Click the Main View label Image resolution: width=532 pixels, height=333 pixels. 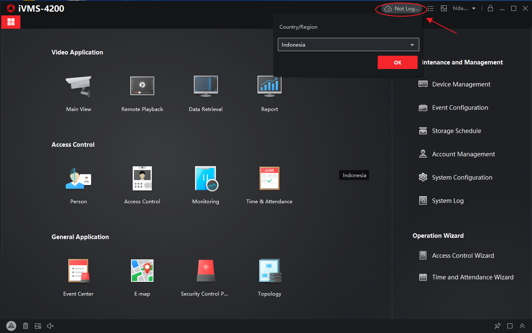79,109
